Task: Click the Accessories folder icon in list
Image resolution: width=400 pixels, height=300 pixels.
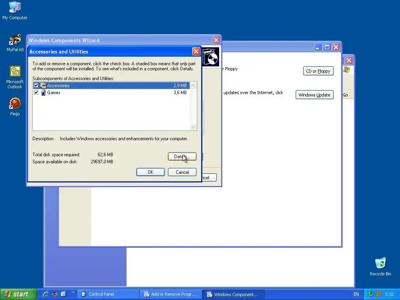Action: tap(43, 86)
